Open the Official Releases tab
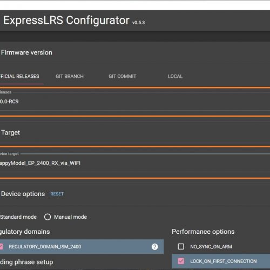The width and height of the screenshot is (270, 270). pos(19,76)
